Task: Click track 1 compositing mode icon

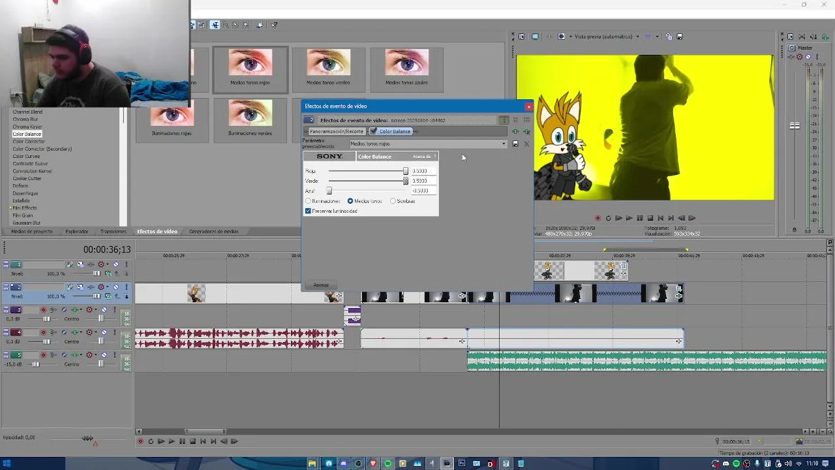Action: 108,274
